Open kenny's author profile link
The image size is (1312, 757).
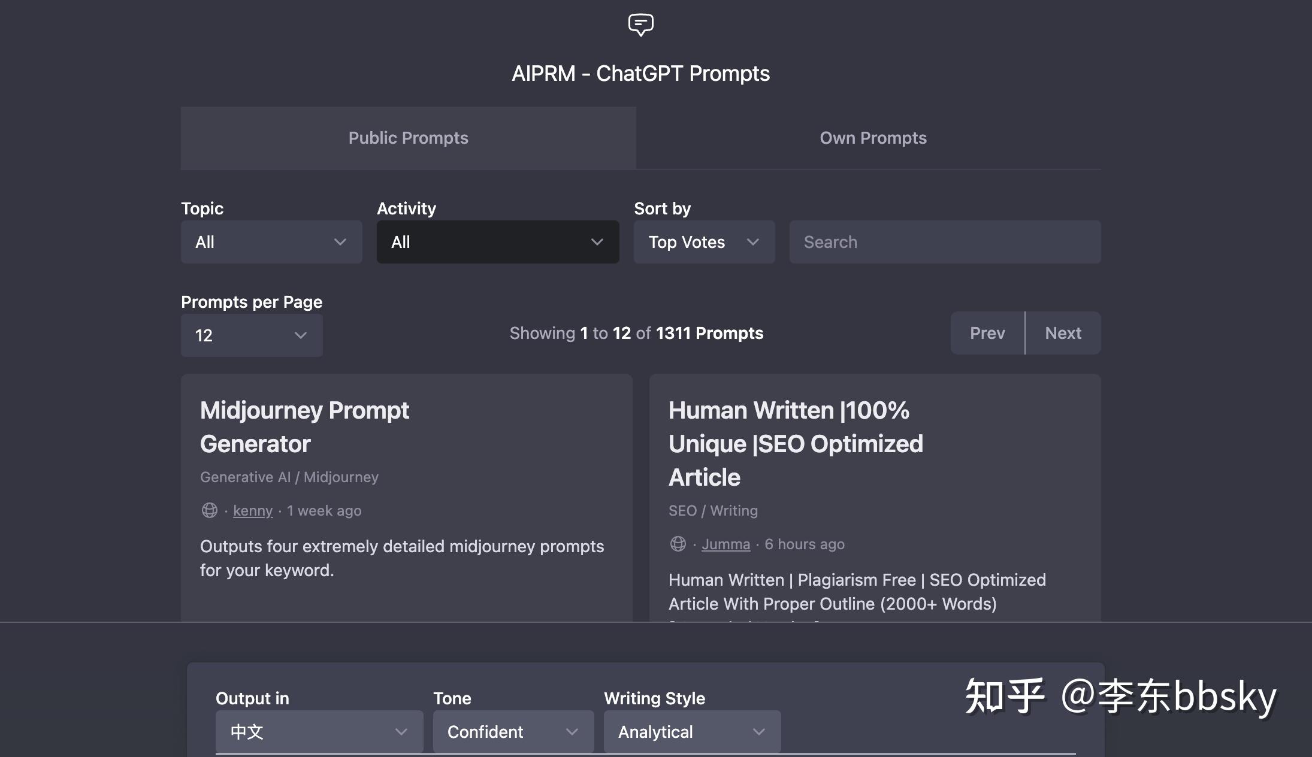(252, 511)
